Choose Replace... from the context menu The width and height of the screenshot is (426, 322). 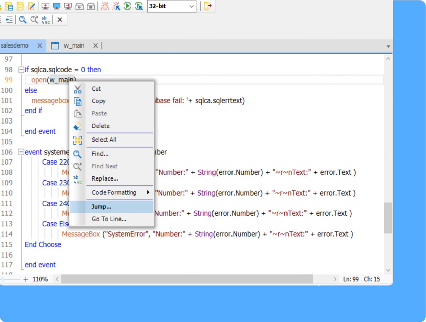pos(112,178)
